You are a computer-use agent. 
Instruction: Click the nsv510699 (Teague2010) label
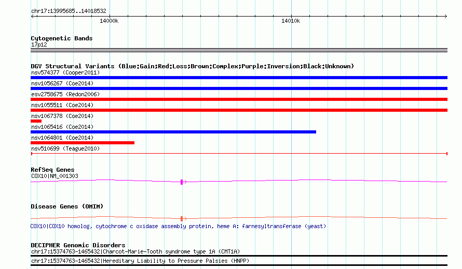(x=65, y=148)
